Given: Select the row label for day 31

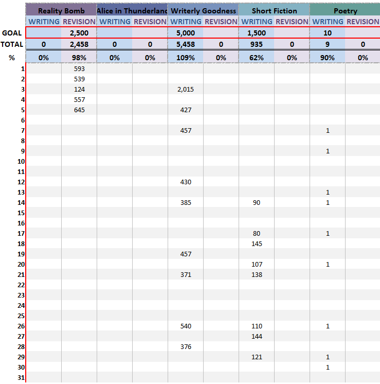Looking at the screenshot, I should click(21, 378).
